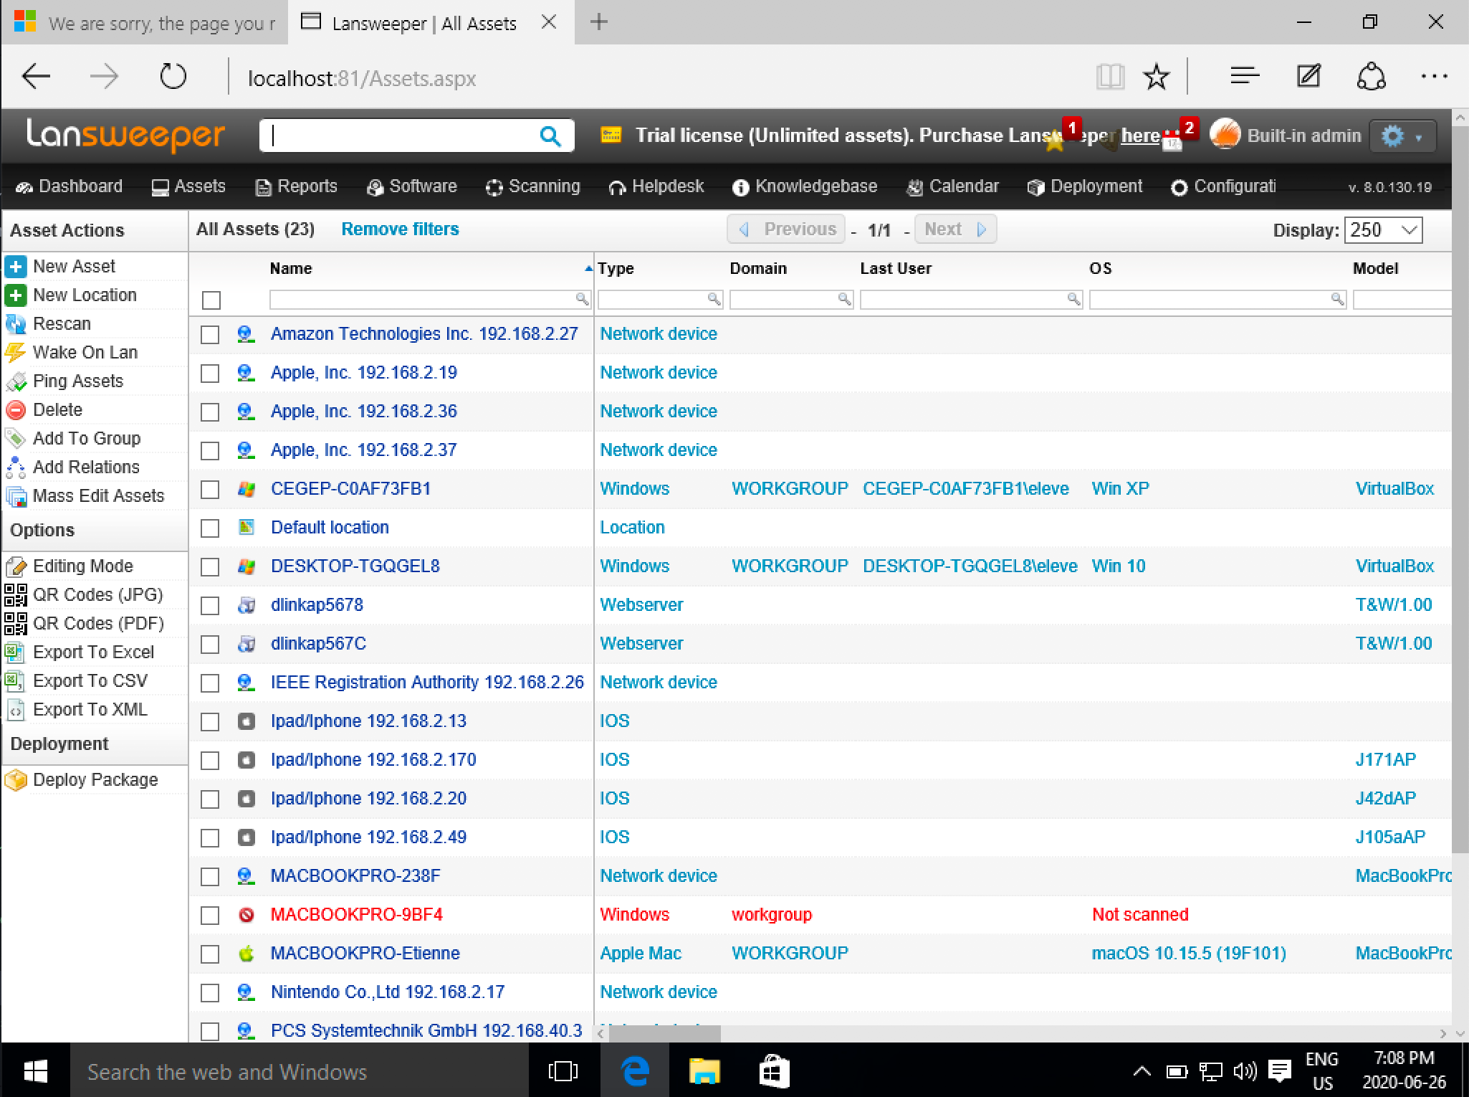
Task: Click the blocked icon beside MACBOOKPRO-9BF4
Action: [x=246, y=916]
